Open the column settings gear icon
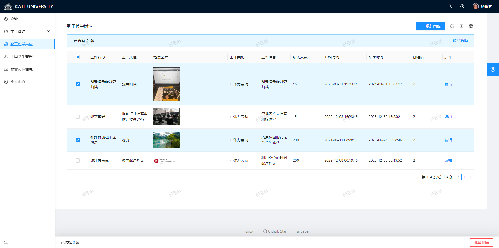This screenshot has width=499, height=248. pyautogui.click(x=471, y=26)
